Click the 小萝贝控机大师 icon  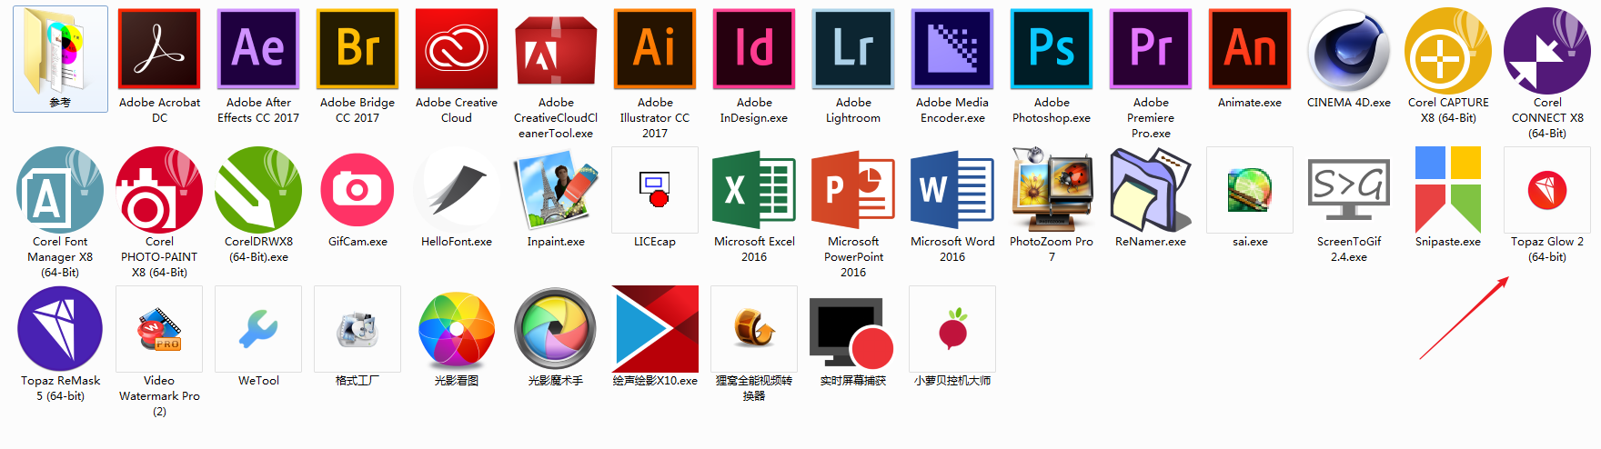(952, 329)
